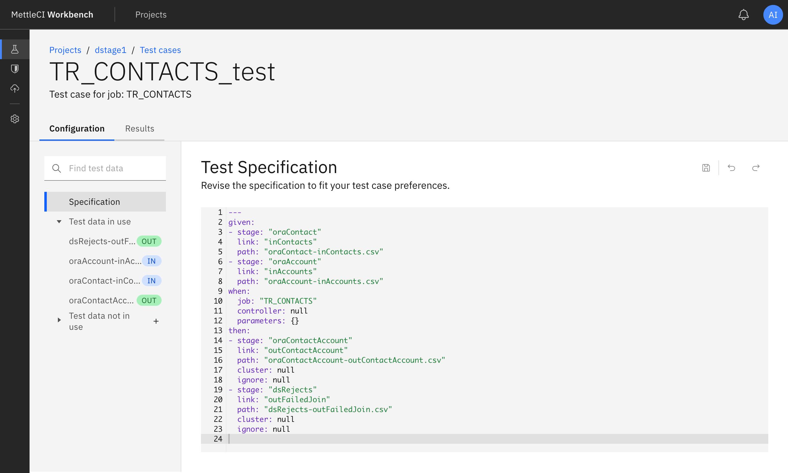Screen dimensions: 788x473
Task: Select the Configuration tab
Action: pyautogui.click(x=77, y=128)
